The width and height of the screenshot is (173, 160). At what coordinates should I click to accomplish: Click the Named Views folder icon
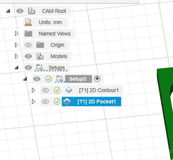28,34
